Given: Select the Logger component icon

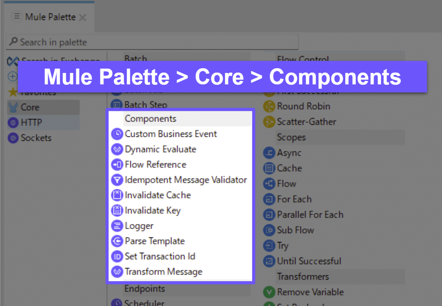Looking at the screenshot, I should (117, 226).
